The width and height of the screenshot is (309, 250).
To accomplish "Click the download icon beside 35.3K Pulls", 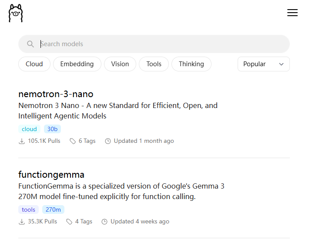I will tap(22, 222).
